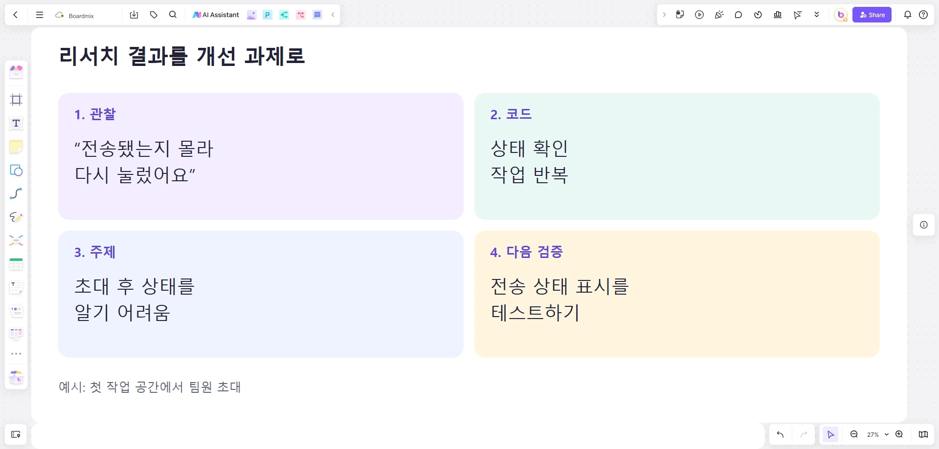Select the Frame tool

(x=16, y=100)
